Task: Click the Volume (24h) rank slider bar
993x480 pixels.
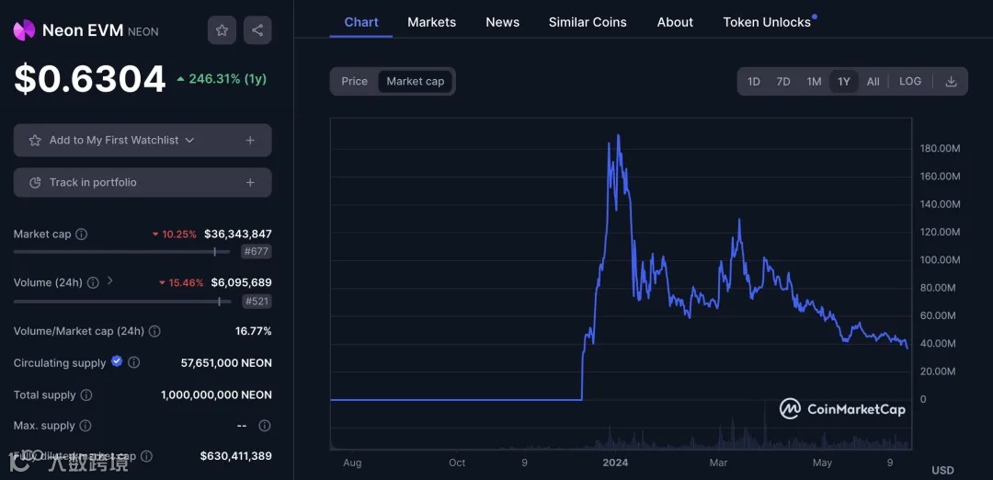Action: point(121,302)
